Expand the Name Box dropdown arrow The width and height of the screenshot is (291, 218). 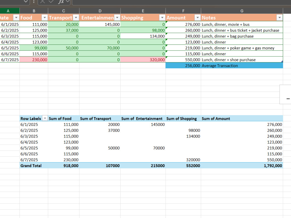coord(26,2)
